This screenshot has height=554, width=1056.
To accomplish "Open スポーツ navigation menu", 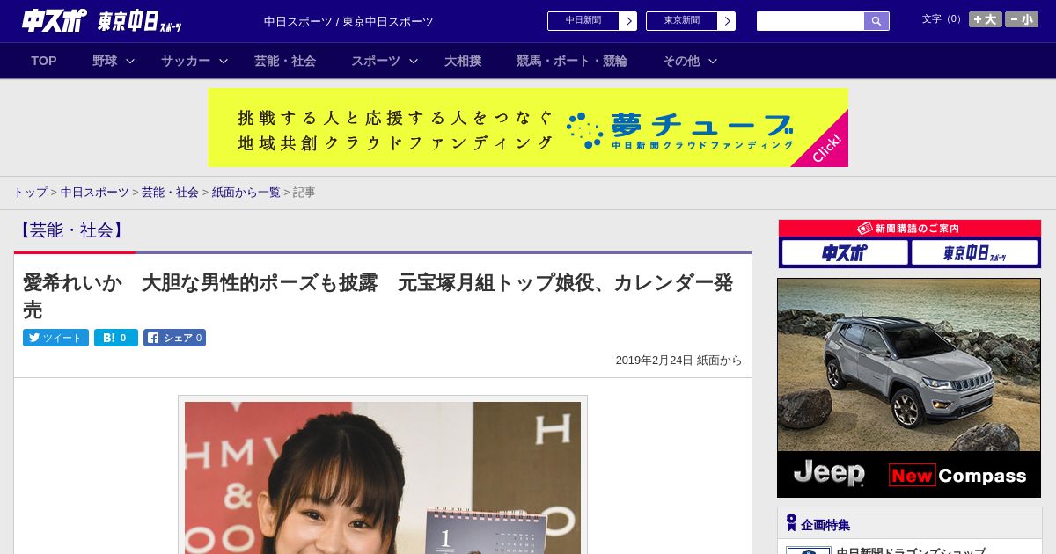I will pyautogui.click(x=376, y=61).
